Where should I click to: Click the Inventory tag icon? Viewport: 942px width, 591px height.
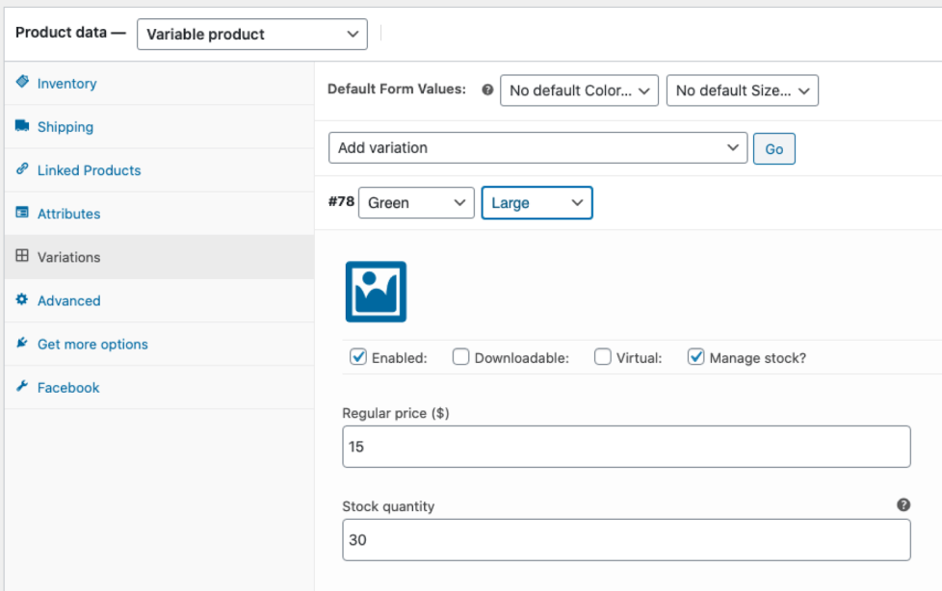point(22,83)
